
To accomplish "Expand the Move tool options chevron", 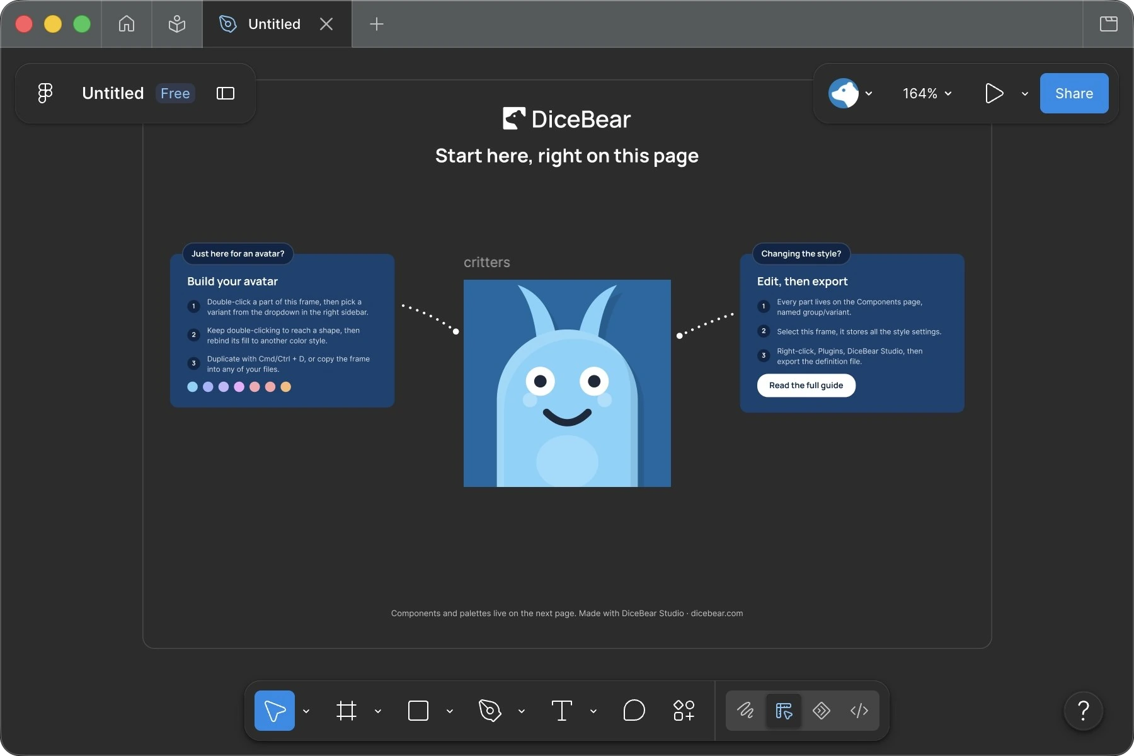I will (x=306, y=711).
